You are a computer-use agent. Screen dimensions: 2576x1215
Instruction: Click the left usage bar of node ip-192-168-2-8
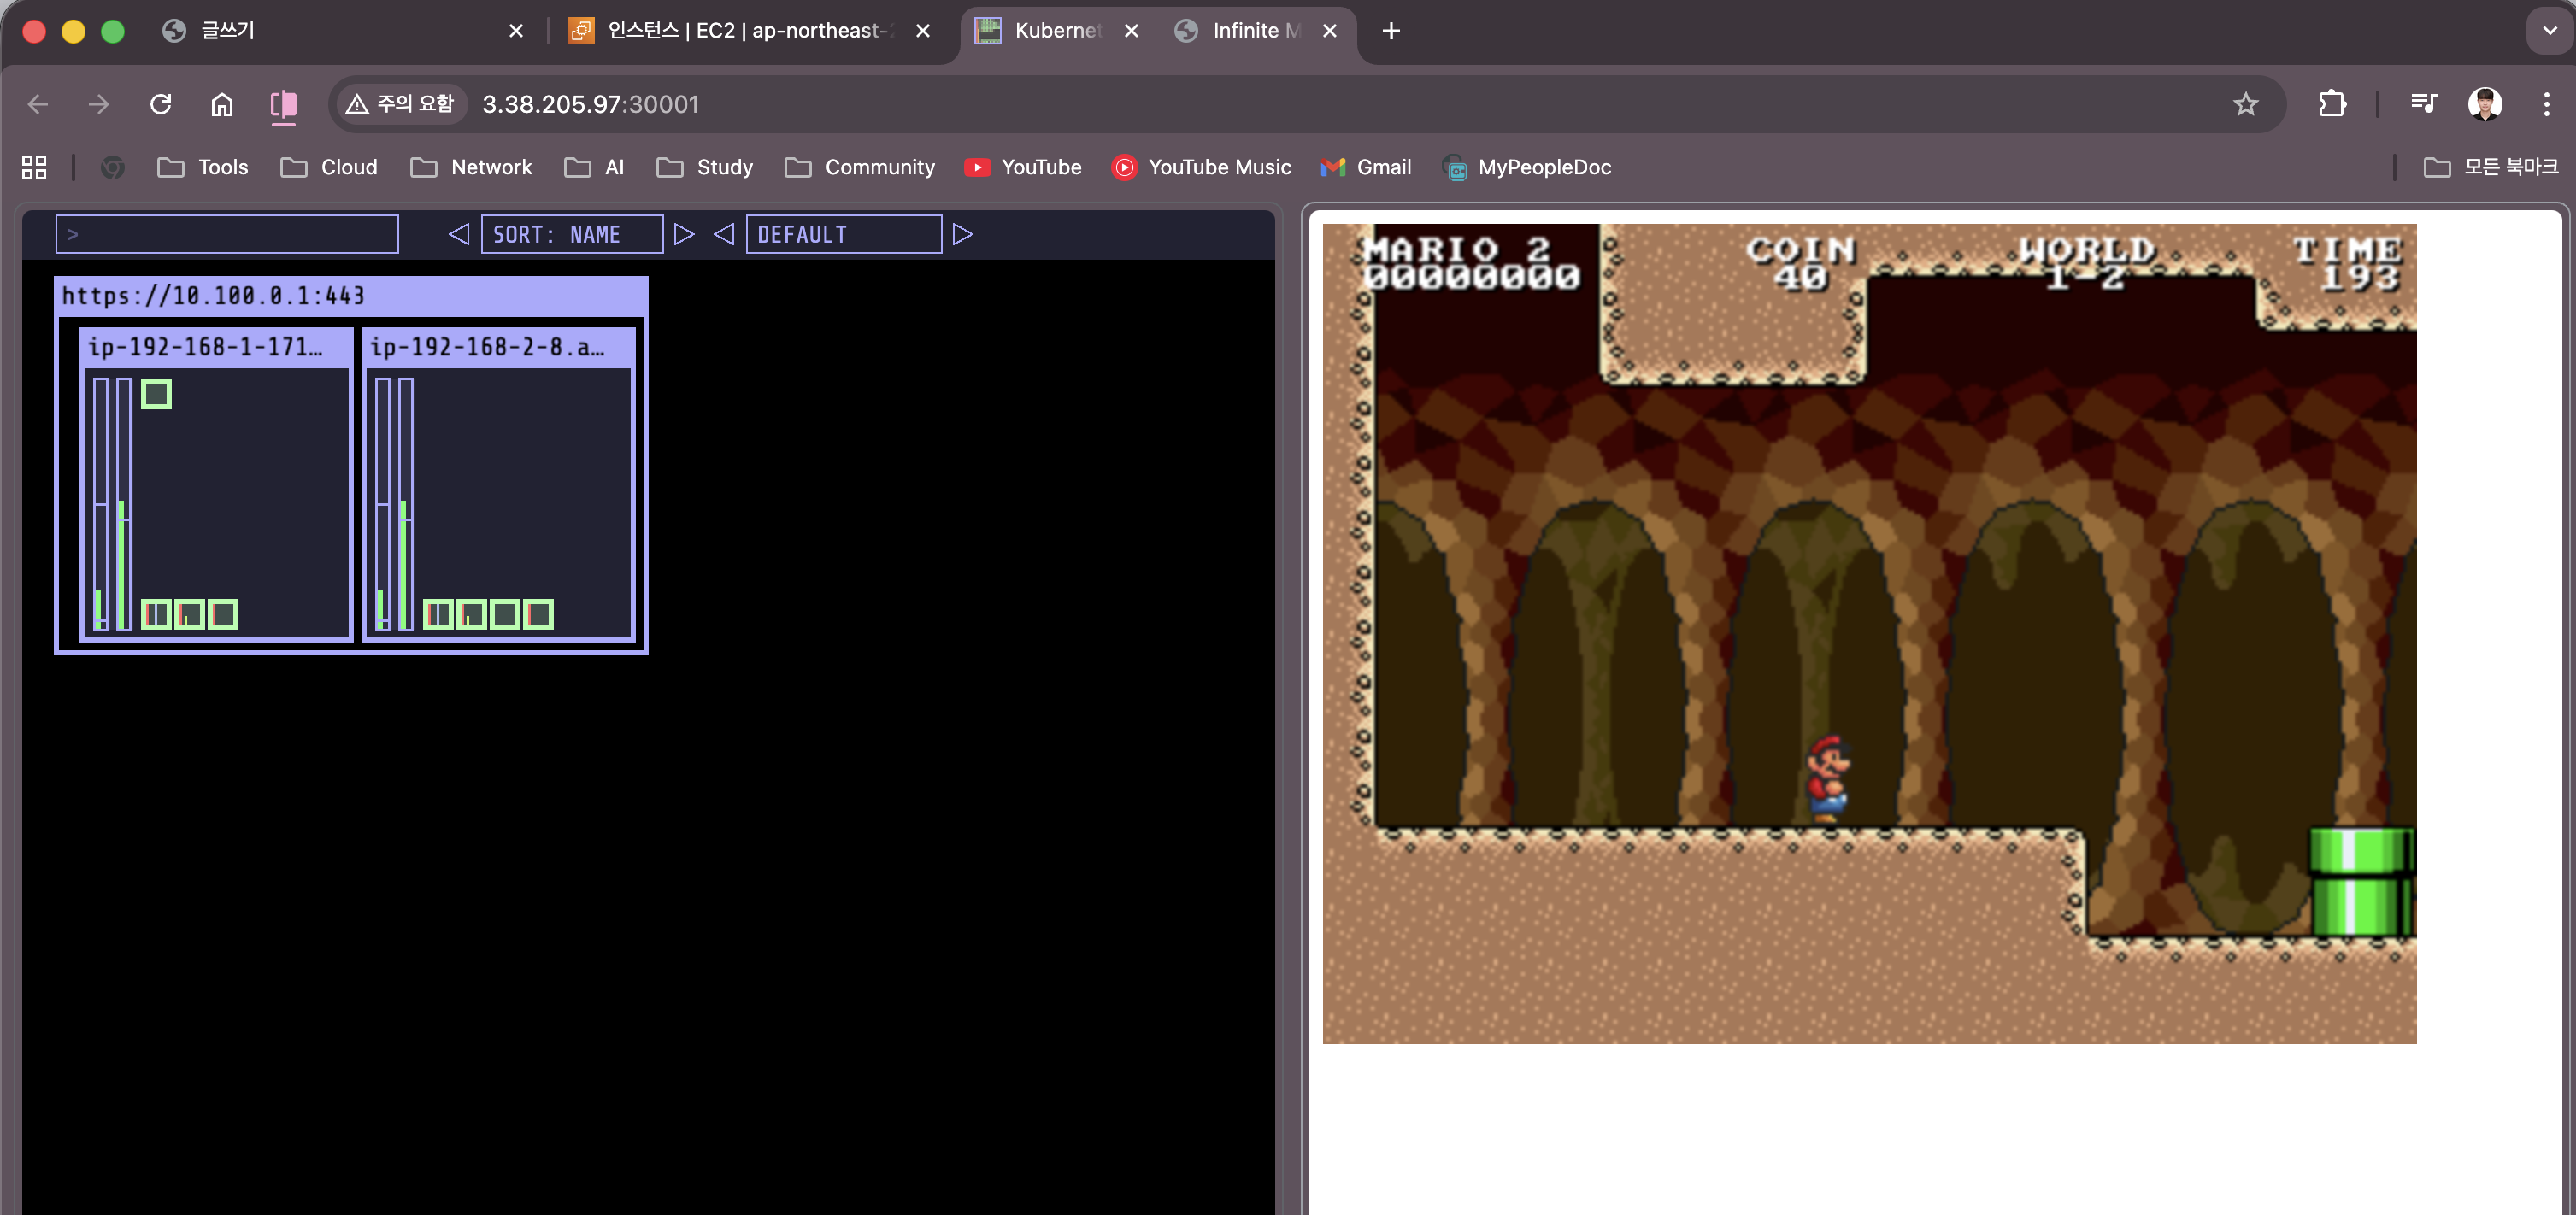point(383,504)
